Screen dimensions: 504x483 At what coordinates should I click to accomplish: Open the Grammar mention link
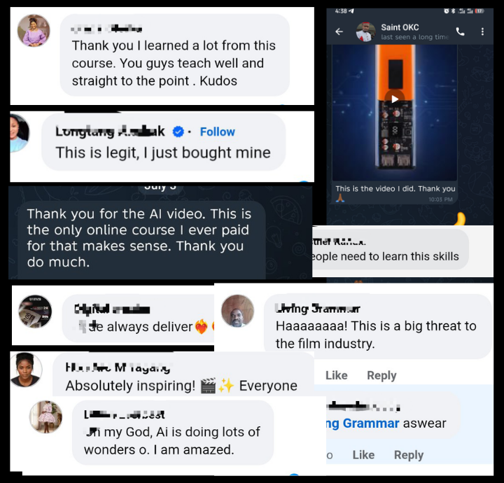tap(363, 423)
